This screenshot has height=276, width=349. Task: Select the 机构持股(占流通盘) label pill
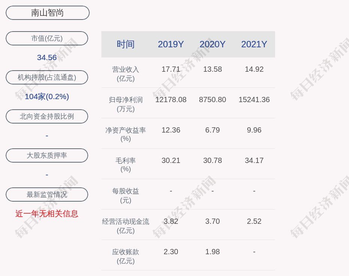(x=47, y=77)
